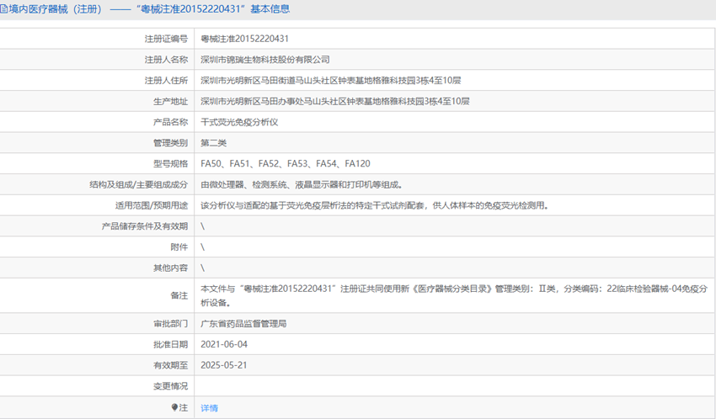Select registration number 粤械注准20152220431 value
The height and width of the screenshot is (419, 716).
pyautogui.click(x=245, y=39)
